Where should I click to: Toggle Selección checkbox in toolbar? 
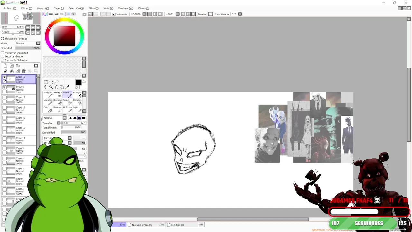(114, 14)
